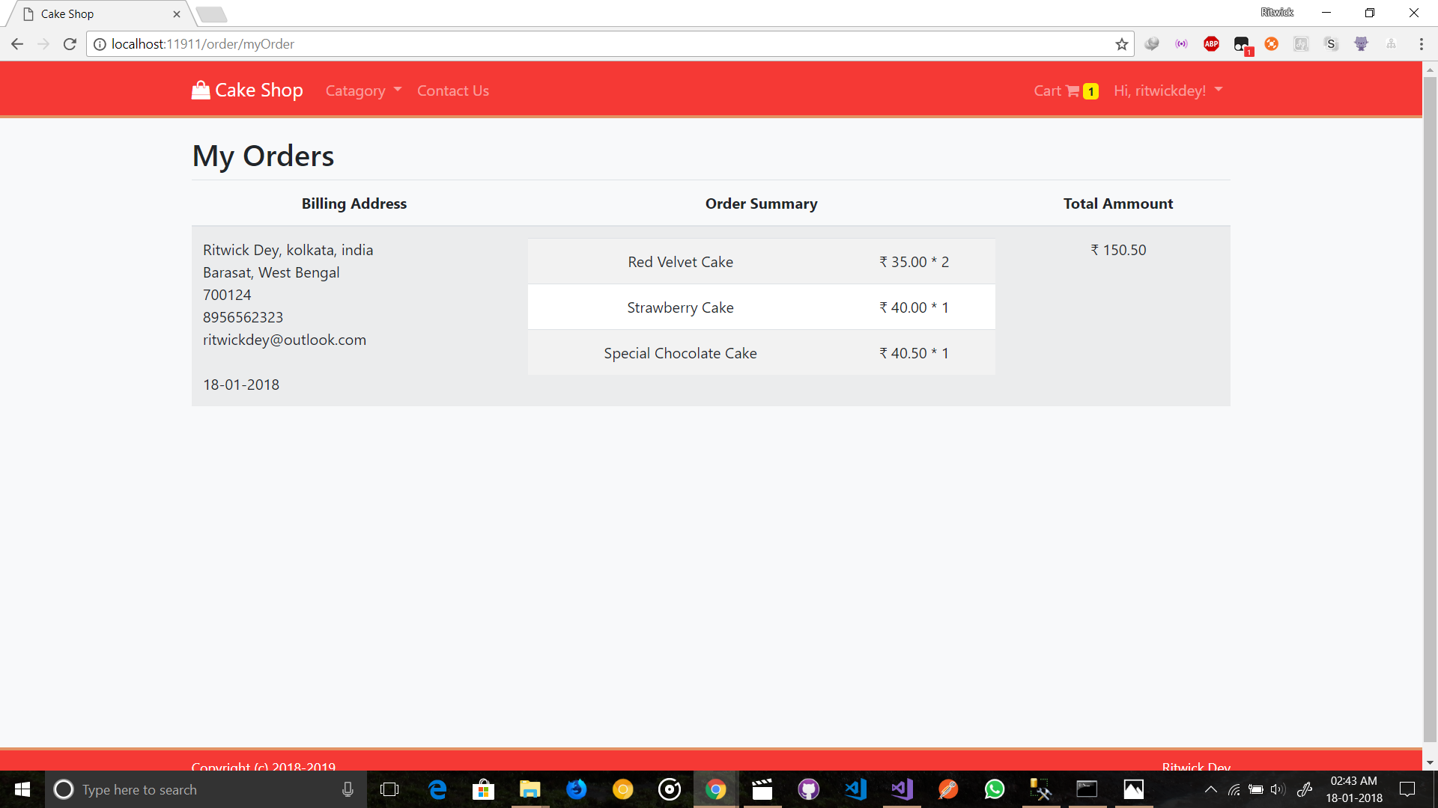This screenshot has height=808, width=1438.
Task: Click the shopping cart icon in the navbar
Action: (x=1073, y=91)
